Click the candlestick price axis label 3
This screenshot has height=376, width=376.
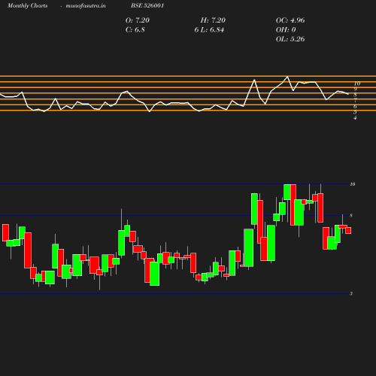point(351,294)
